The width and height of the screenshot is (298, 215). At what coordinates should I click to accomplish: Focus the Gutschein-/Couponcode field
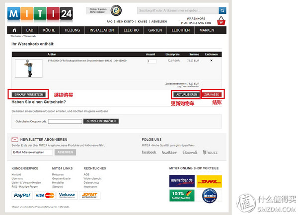pos(65,121)
